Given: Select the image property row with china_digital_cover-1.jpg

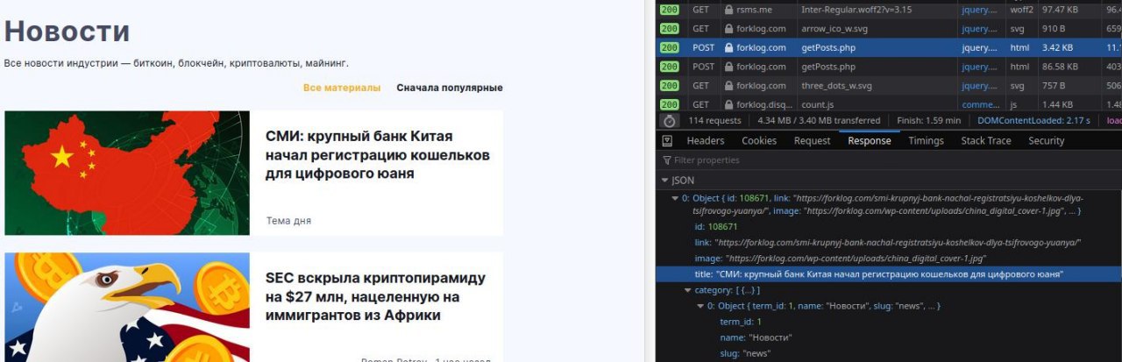Looking at the screenshot, I should (x=889, y=259).
